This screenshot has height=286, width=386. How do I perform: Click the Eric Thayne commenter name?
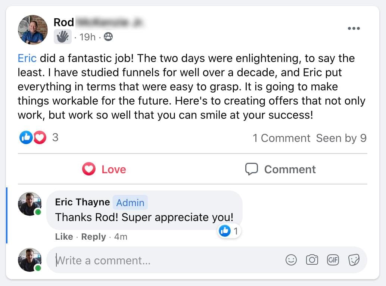tap(82, 202)
